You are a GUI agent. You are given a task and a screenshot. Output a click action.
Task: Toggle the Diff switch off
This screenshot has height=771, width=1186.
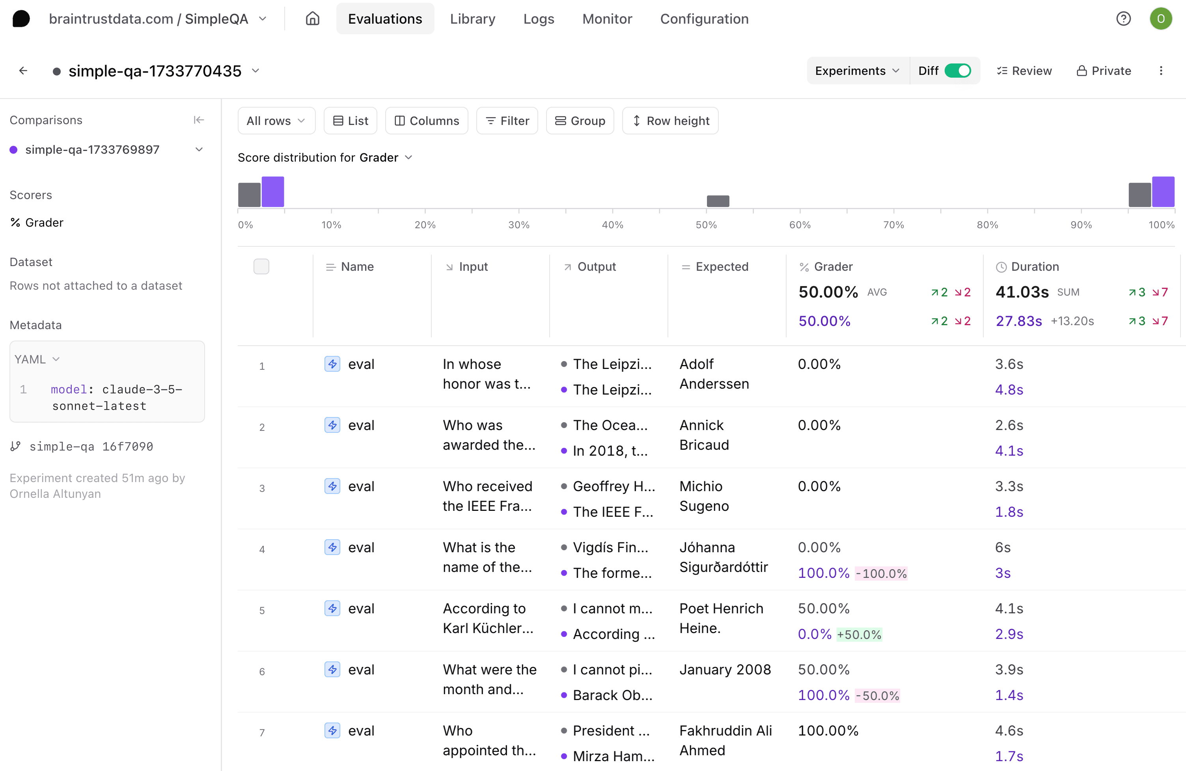point(957,71)
